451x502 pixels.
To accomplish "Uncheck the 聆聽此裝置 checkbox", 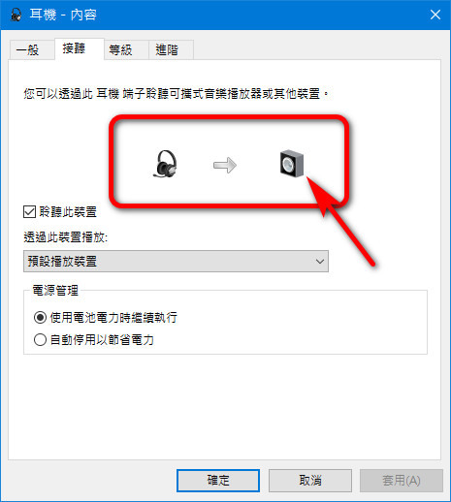I will coord(29,212).
